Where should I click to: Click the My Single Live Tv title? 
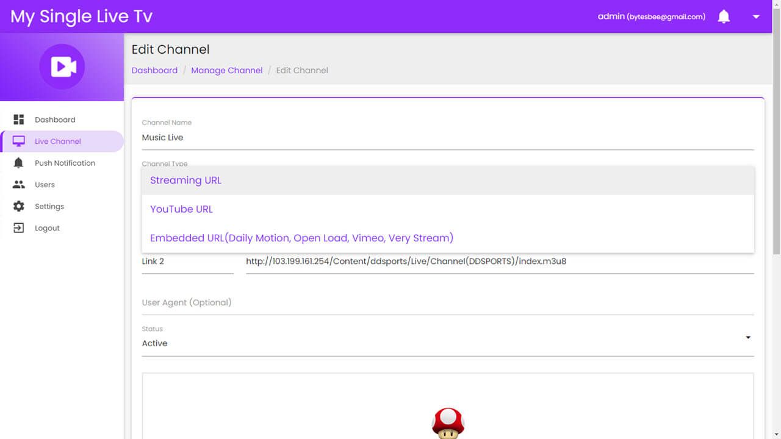pos(81,16)
